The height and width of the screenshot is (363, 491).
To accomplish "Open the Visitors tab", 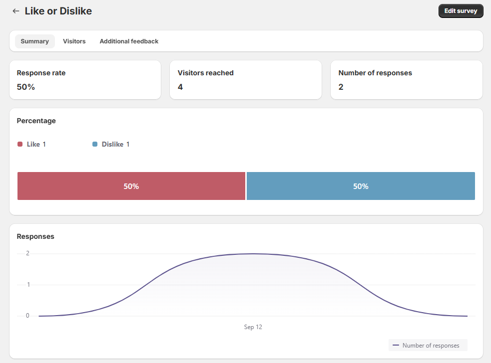I will [74, 41].
